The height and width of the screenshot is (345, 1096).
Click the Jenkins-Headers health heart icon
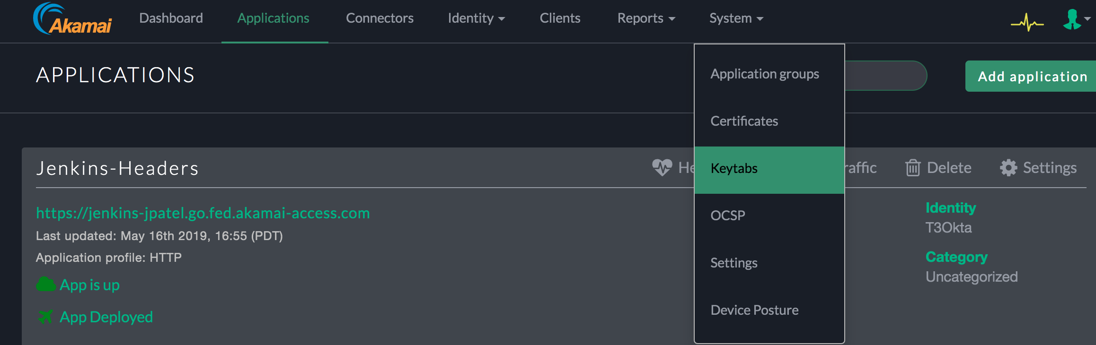pos(662,167)
